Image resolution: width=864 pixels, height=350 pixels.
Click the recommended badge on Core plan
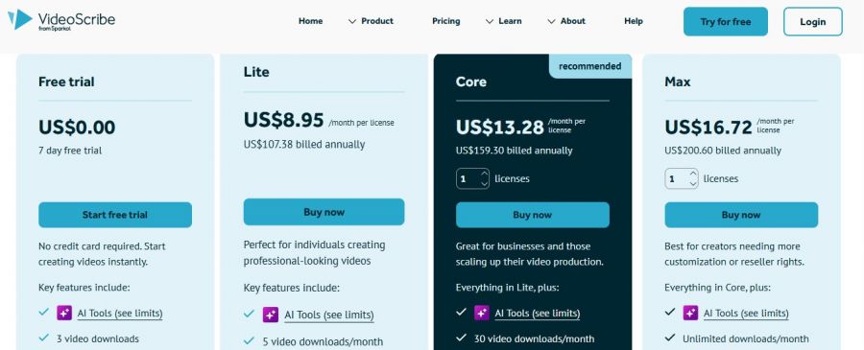click(x=590, y=66)
